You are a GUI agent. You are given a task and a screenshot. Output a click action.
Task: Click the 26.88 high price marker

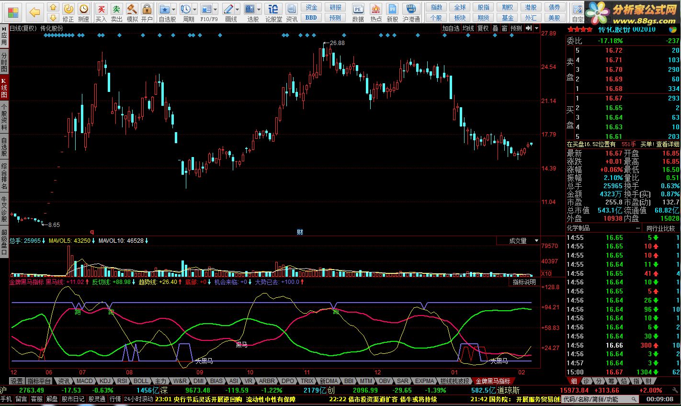click(337, 43)
